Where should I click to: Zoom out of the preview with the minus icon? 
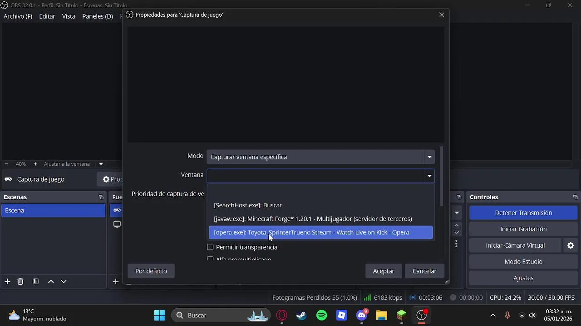[x=6, y=164]
